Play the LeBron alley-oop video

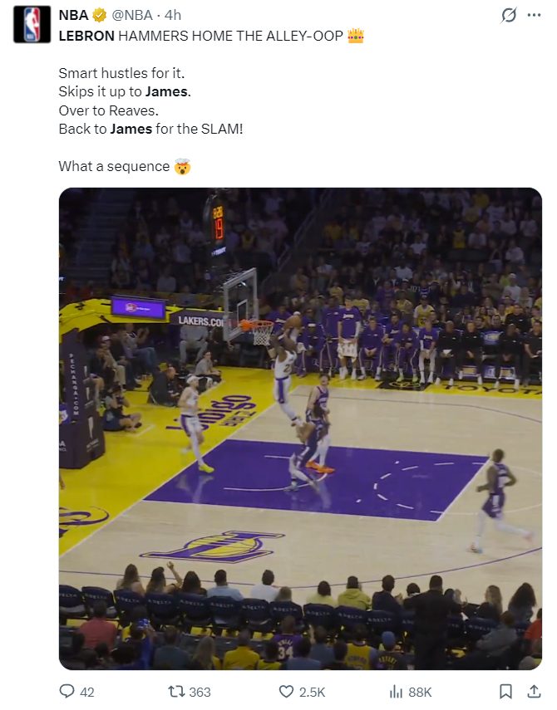300,428
